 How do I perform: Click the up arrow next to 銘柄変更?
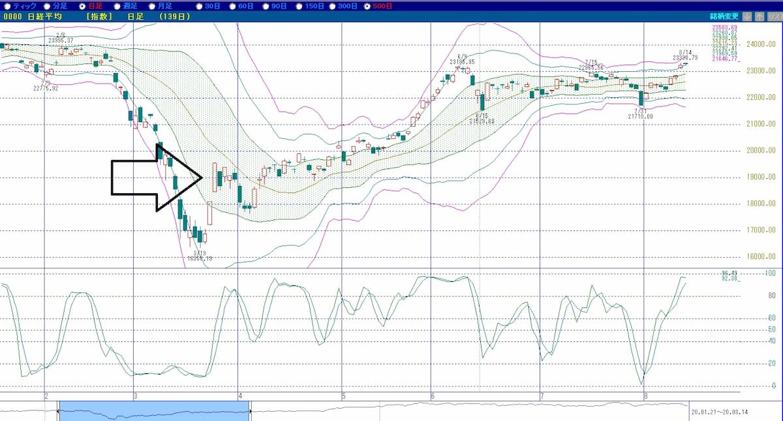[760, 16]
